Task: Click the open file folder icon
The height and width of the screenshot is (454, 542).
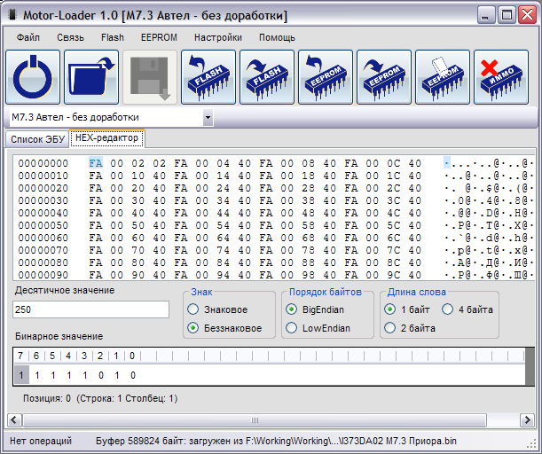Action: tap(91, 78)
